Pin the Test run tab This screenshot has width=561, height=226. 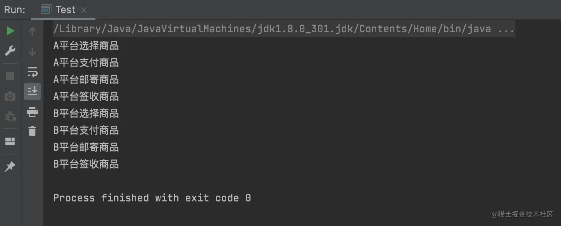pos(10,167)
